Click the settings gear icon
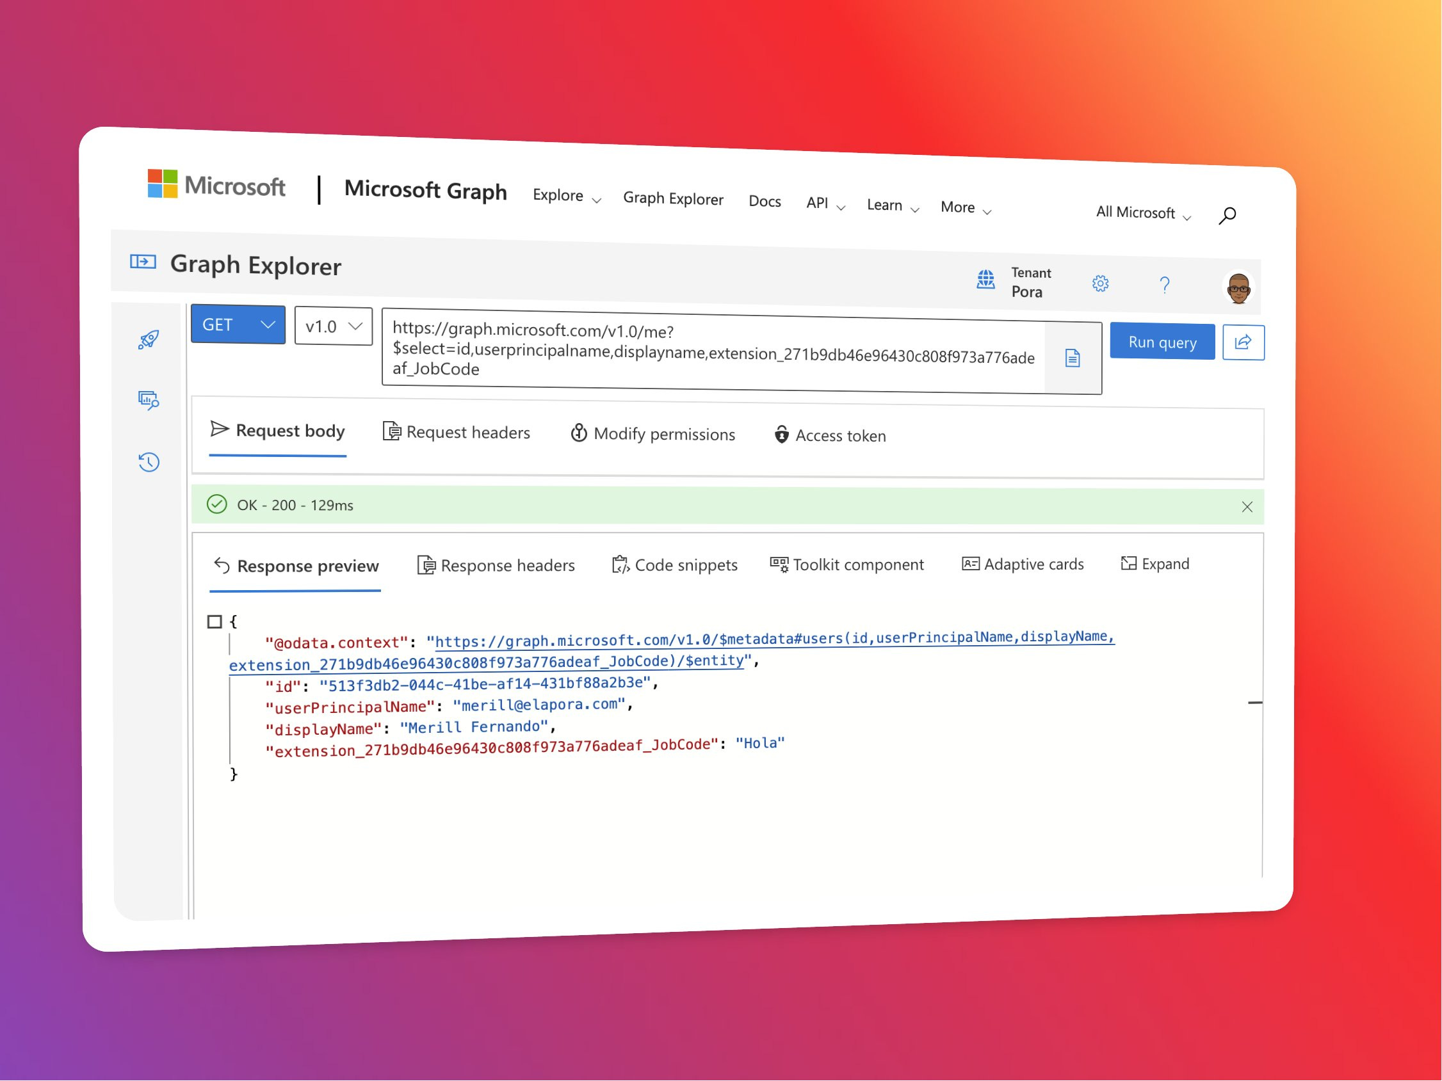Viewport: 1442px width, 1081px height. point(1101,284)
